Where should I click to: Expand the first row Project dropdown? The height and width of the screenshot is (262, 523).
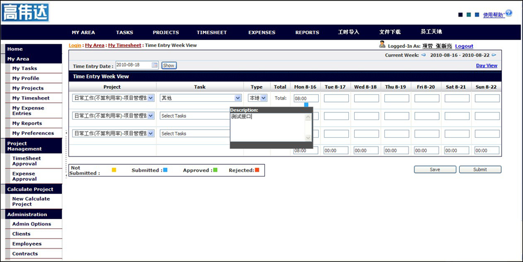tap(151, 98)
